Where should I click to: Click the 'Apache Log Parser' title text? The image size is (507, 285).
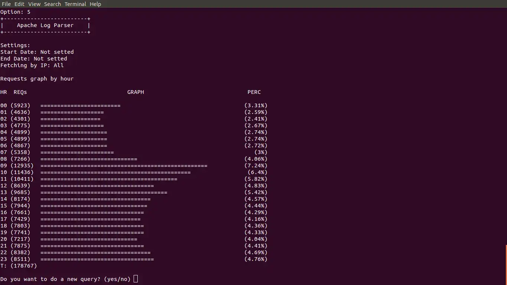[x=45, y=25]
